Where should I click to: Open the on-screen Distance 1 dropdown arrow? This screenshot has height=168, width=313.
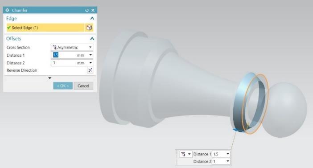tap(228, 154)
